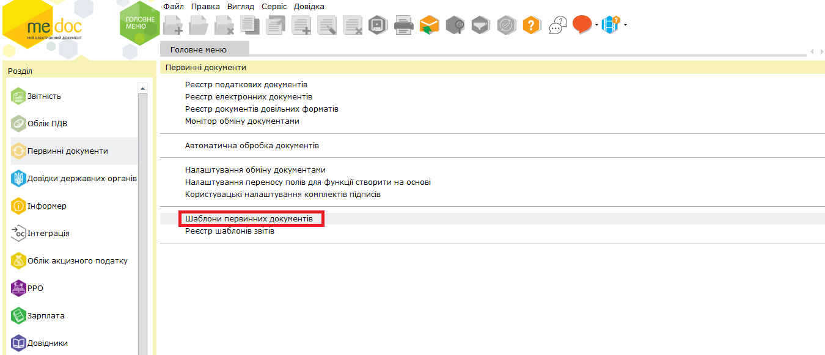Click the film strip video help icon
This screenshot has height=355, width=825.
click(610, 25)
